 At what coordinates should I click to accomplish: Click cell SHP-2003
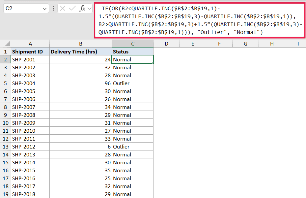tap(30, 75)
